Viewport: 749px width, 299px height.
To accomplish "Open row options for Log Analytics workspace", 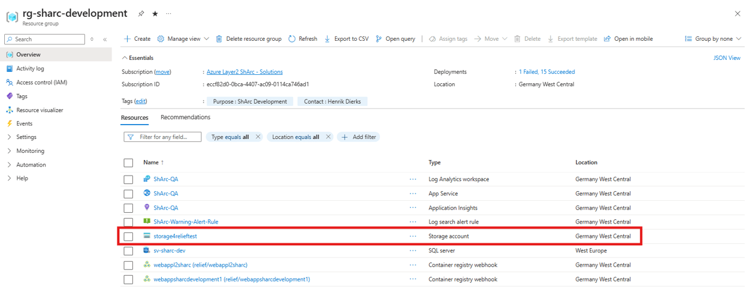I will coord(413,179).
